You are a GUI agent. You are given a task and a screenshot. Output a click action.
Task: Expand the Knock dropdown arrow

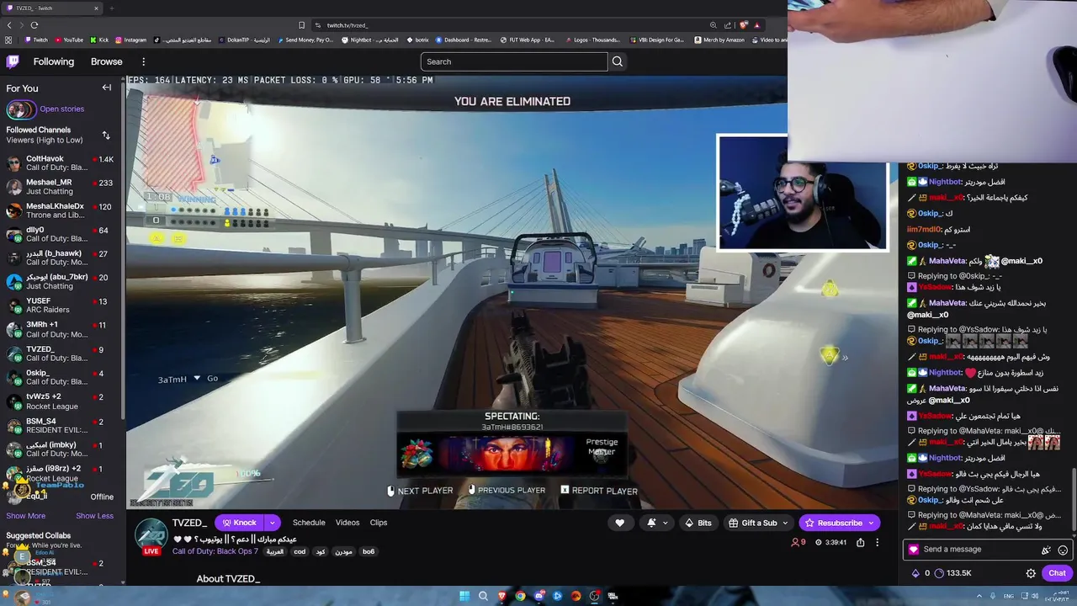pos(272,523)
